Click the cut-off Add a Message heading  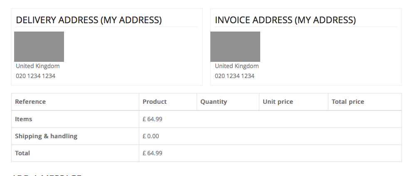[47, 174]
